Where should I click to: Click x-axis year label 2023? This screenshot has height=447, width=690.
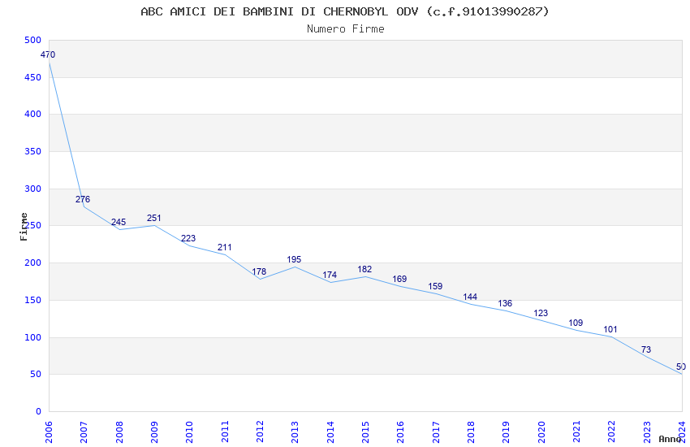(x=647, y=432)
